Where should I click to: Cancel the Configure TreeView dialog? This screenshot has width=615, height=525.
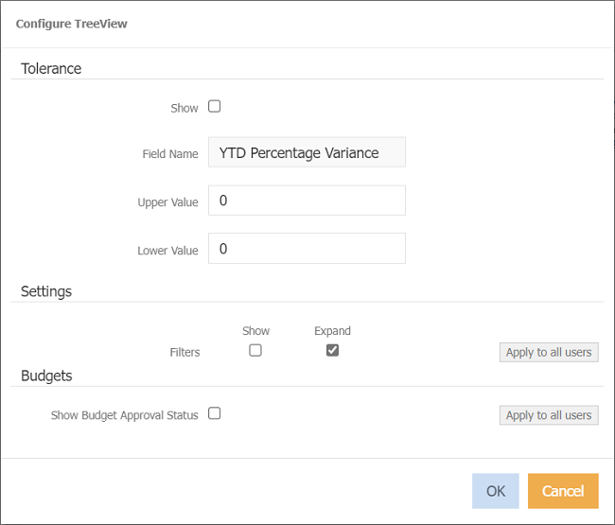click(x=563, y=491)
